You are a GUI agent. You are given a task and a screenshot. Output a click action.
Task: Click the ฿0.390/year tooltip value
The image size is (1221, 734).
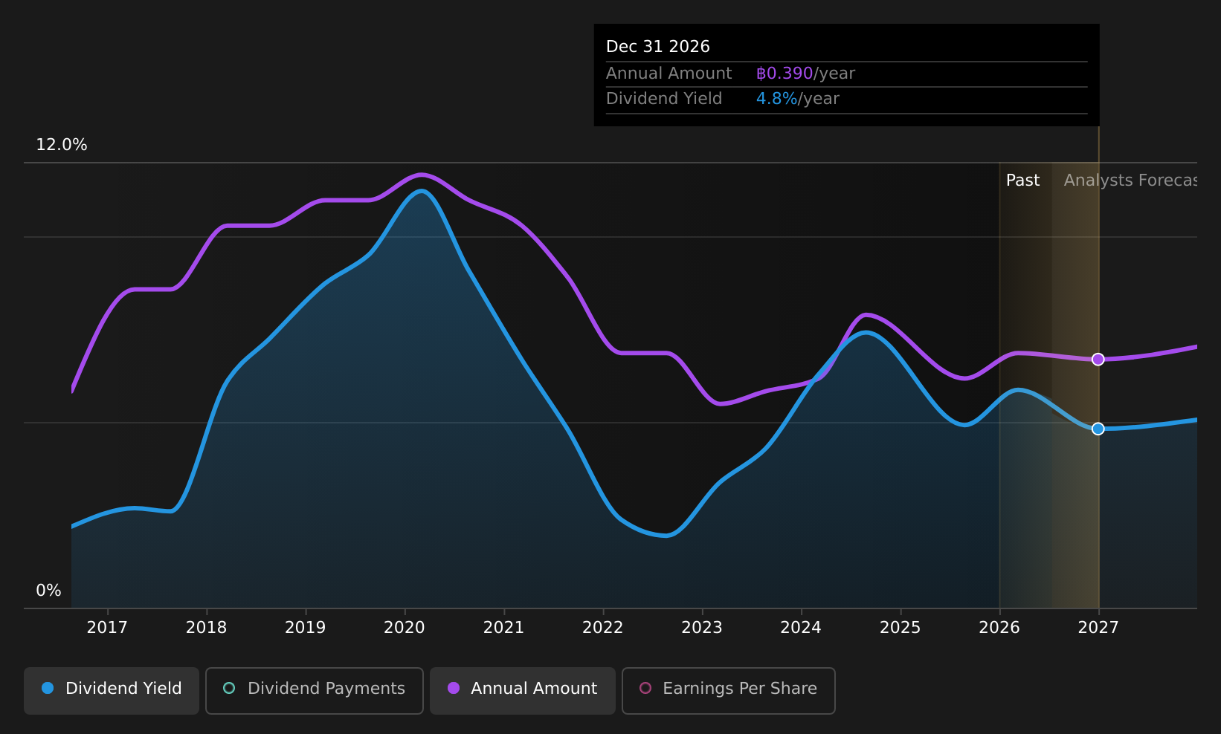[805, 74]
